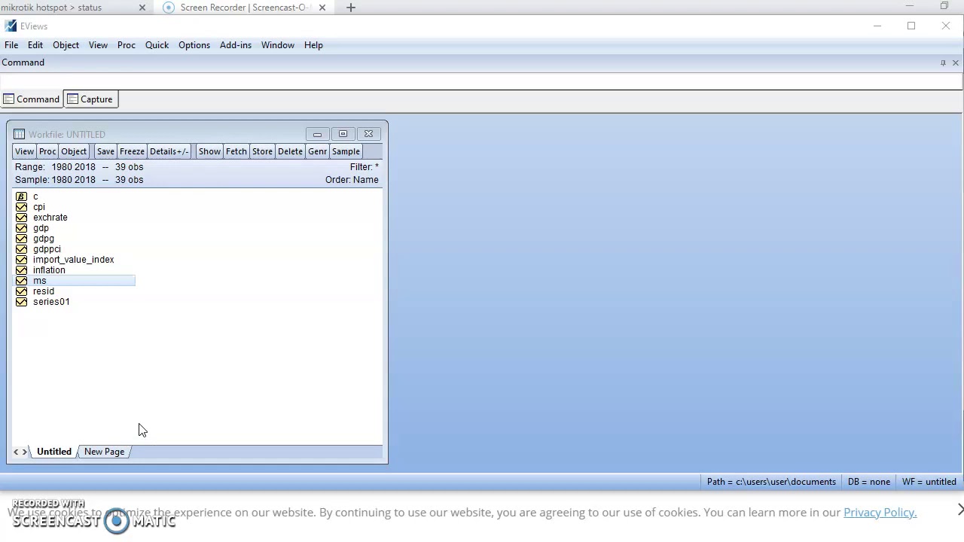The height and width of the screenshot is (542, 964).
Task: Close the Screen Recorder browser tab
Action: pyautogui.click(x=322, y=8)
